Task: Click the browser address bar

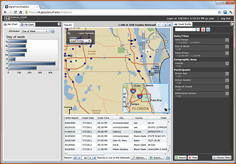Action: point(120,12)
